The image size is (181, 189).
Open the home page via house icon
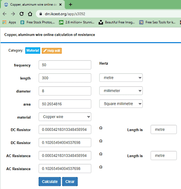pyautogui.click(x=30, y=14)
